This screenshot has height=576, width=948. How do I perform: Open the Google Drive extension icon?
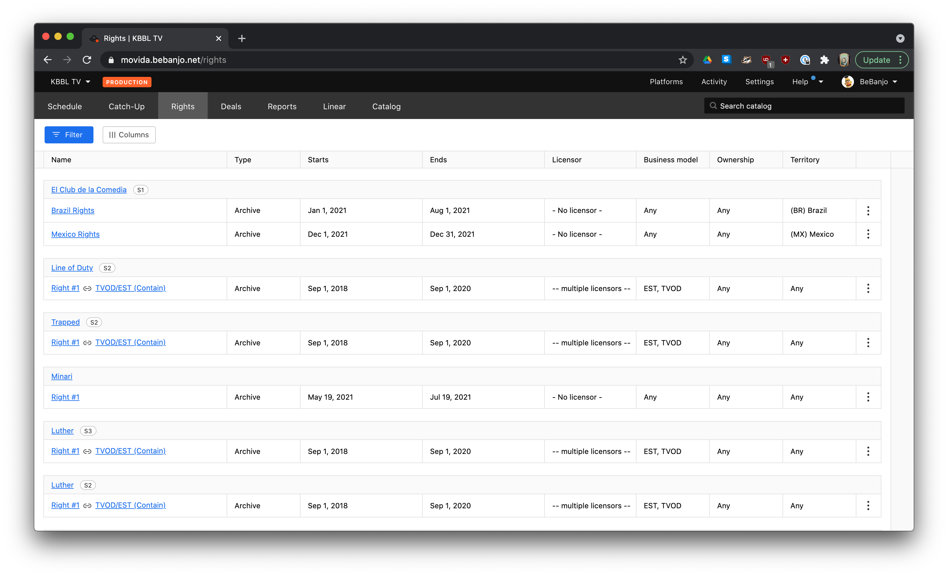[707, 60]
